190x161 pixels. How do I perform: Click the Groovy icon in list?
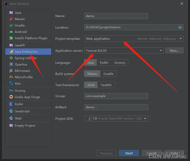coord(11,91)
